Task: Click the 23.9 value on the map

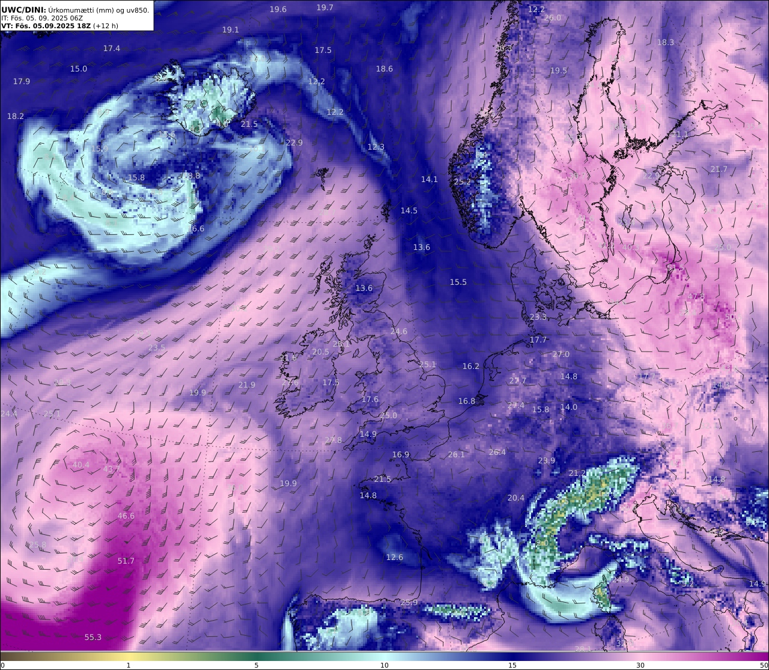Action: [x=546, y=461]
